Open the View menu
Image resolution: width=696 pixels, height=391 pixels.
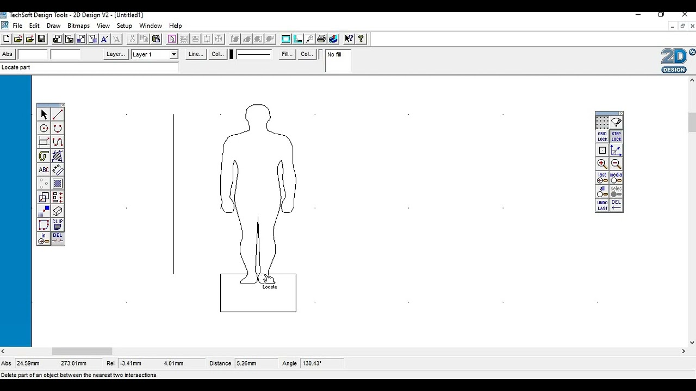pyautogui.click(x=103, y=26)
